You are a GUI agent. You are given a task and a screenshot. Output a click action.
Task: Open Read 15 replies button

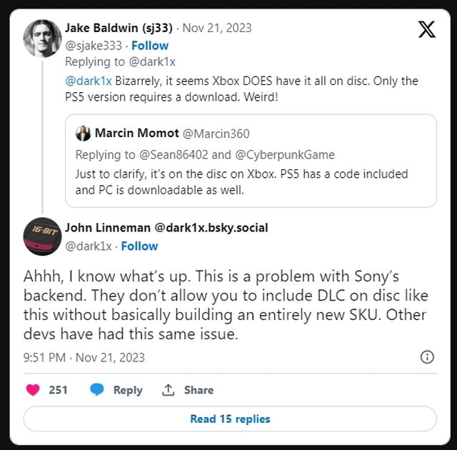[229, 419]
